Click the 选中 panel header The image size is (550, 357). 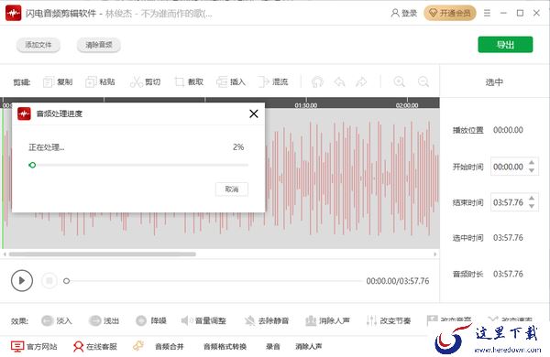[x=494, y=82]
